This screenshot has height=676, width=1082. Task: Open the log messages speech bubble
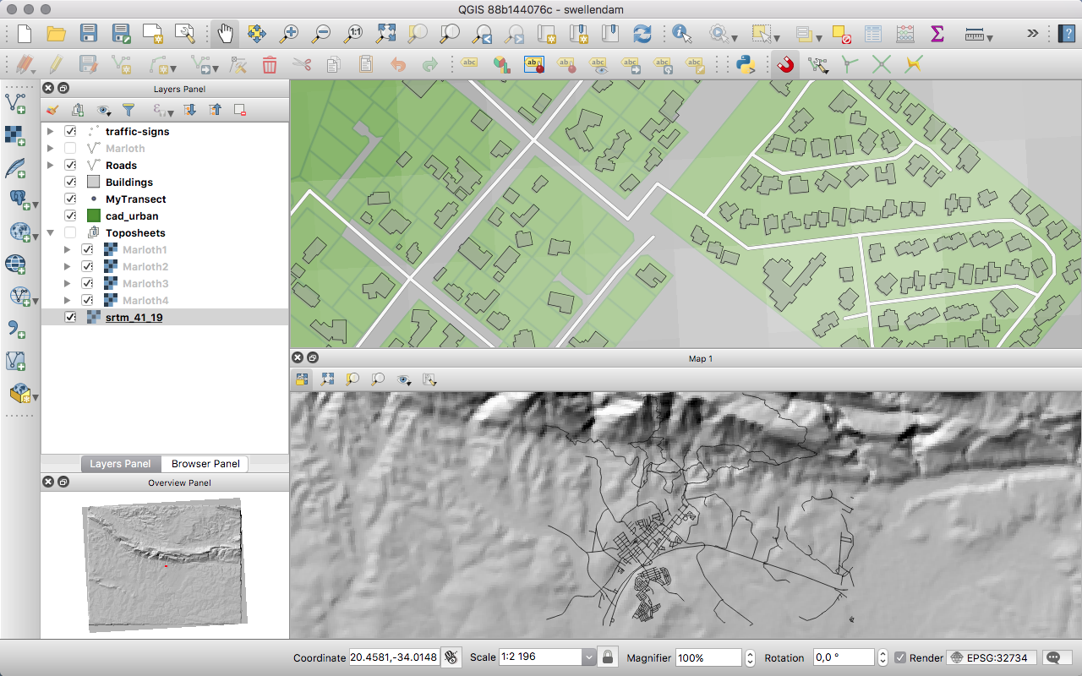click(x=1057, y=657)
